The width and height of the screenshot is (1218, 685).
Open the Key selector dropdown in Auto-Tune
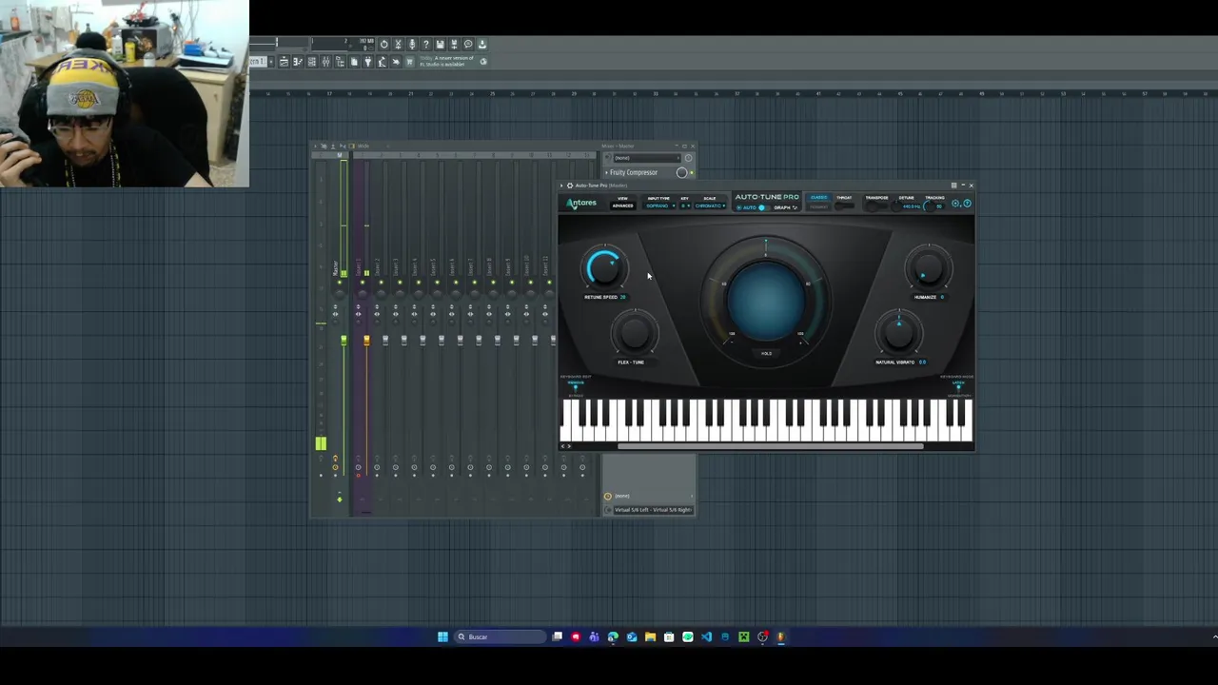pyautogui.click(x=685, y=205)
